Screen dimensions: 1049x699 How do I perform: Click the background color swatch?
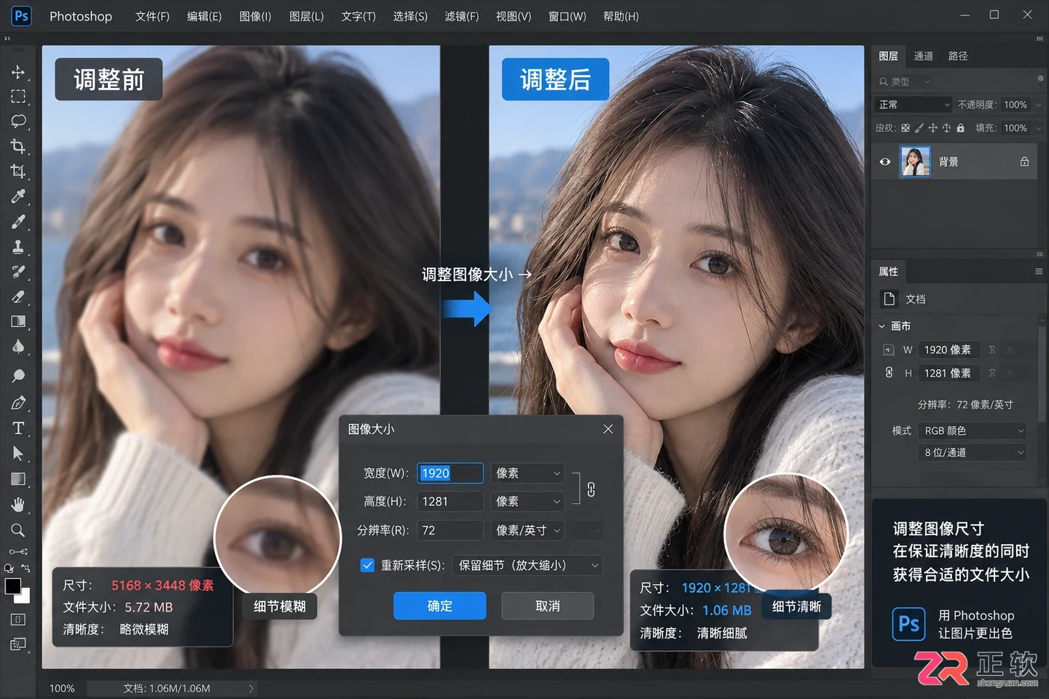click(x=25, y=597)
